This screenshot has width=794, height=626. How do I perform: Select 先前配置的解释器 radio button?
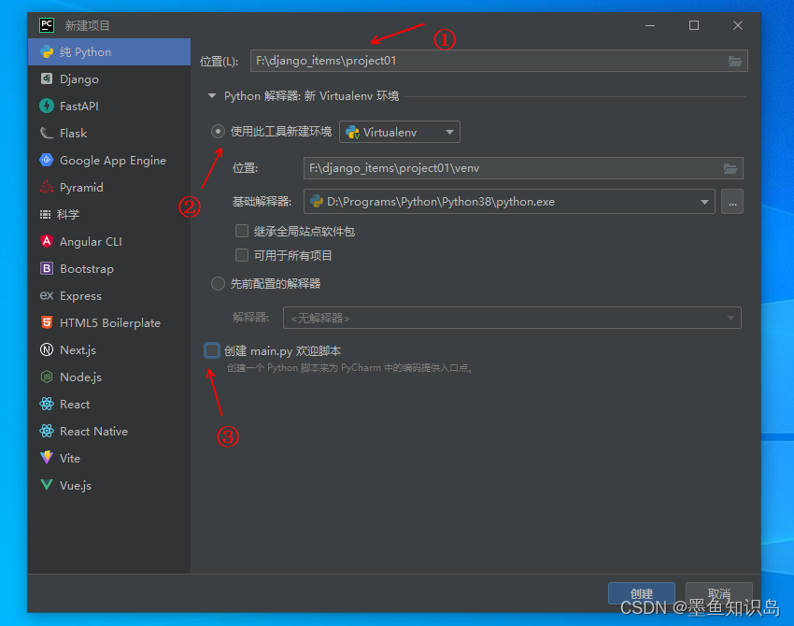pyautogui.click(x=218, y=284)
